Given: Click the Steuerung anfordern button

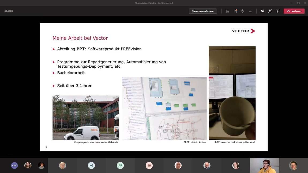Looking at the screenshot, I should click(203, 11).
